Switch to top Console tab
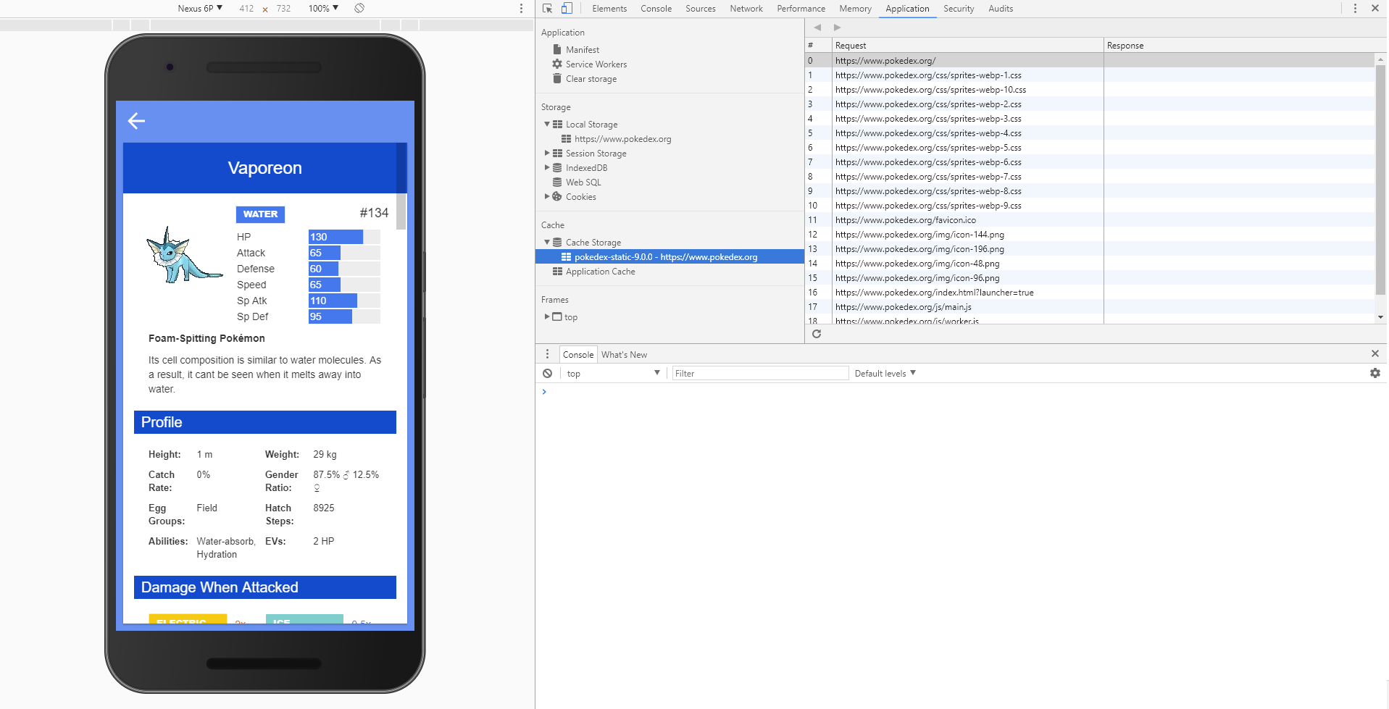Screen dimensions: 1389x709 656,9
